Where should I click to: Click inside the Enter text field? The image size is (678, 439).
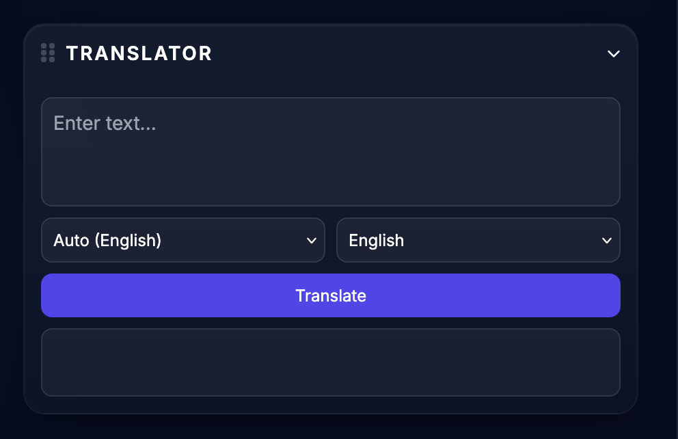(x=331, y=150)
